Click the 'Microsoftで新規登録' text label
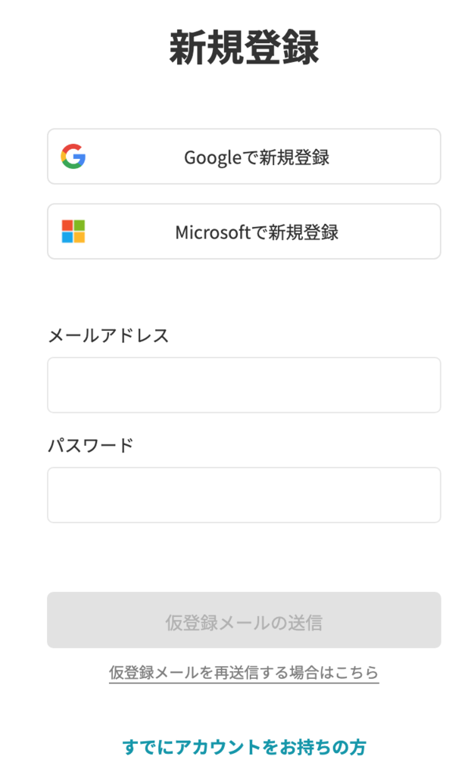This screenshot has width=468, height=775. (257, 232)
